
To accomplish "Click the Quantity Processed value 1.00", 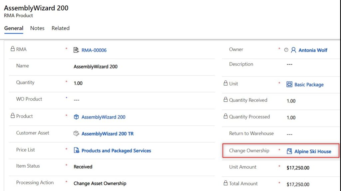I will point(291,118).
